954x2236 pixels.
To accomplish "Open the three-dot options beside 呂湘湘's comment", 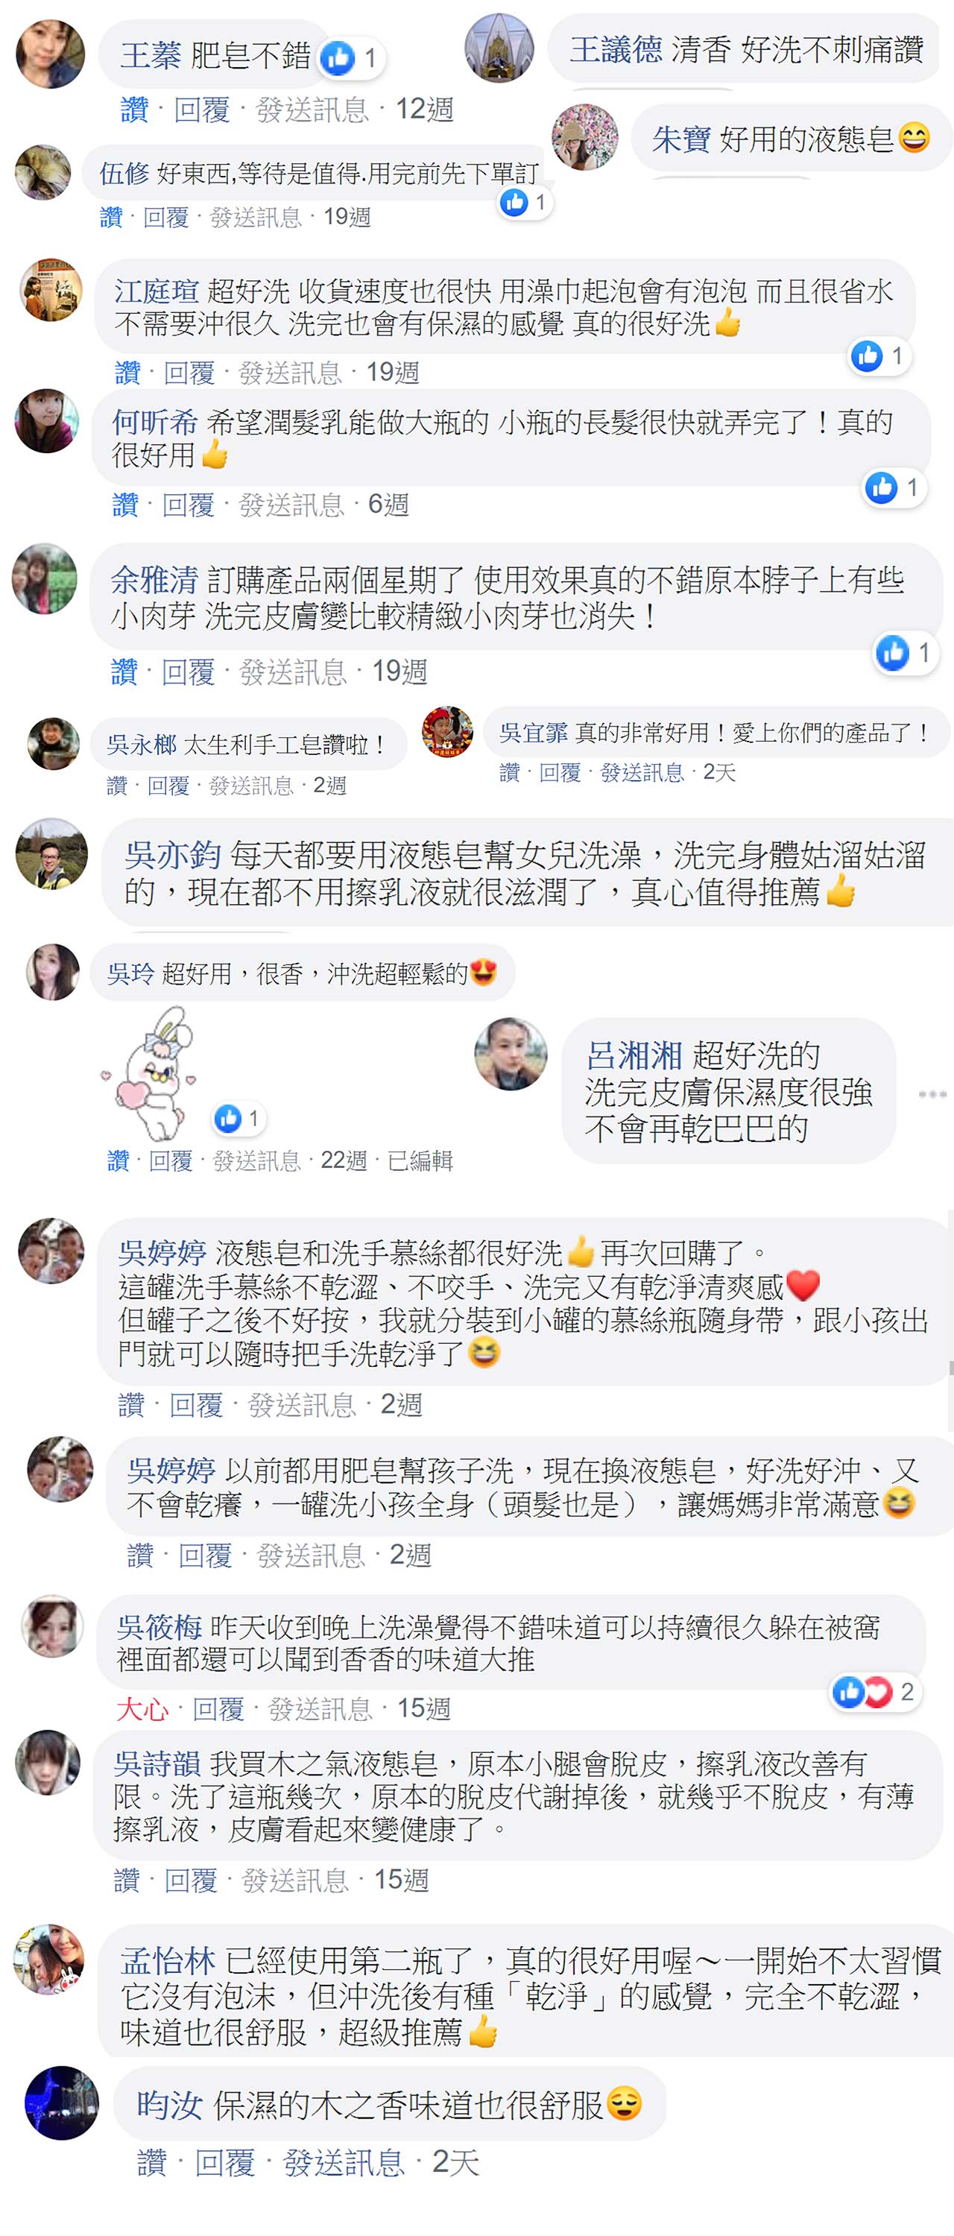I will 932,1093.
